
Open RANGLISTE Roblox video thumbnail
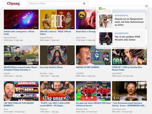pos(21,91)
